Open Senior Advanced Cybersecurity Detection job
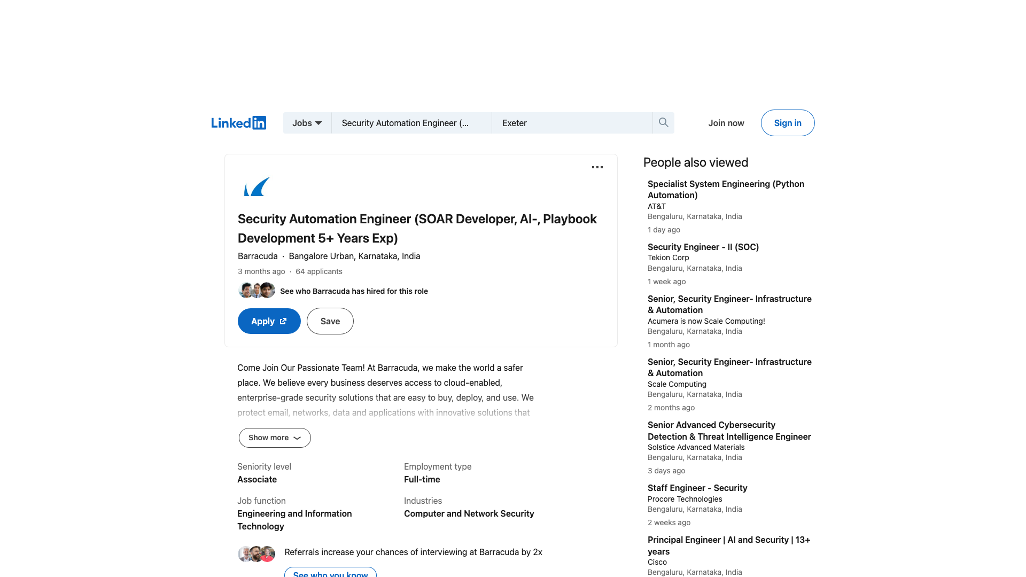Viewport: 1026px width, 577px height. (729, 431)
